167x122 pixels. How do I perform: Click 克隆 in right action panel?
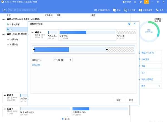pos(150,66)
